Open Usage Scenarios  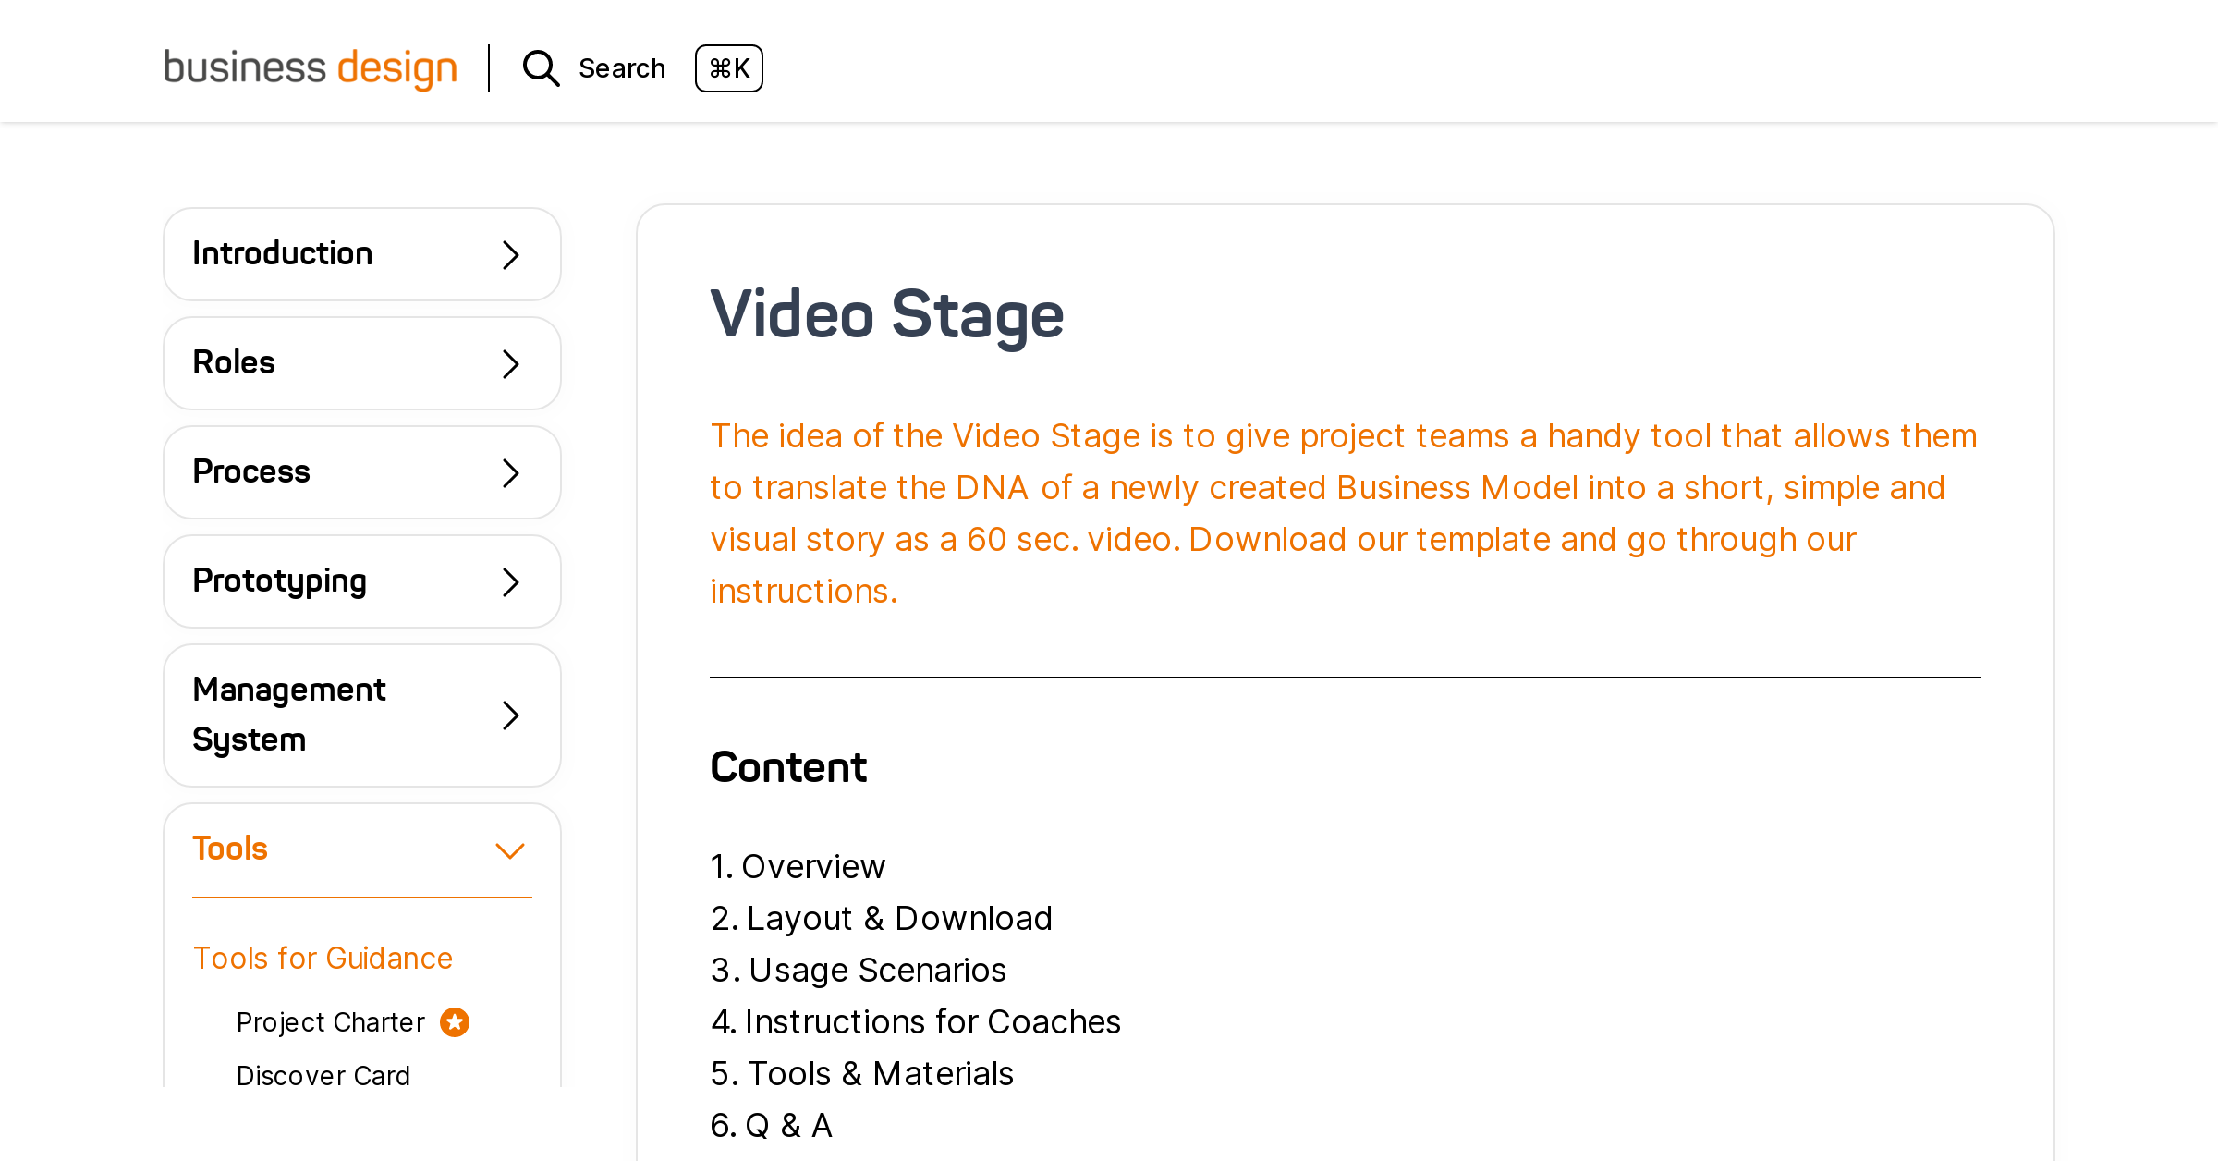tap(877, 970)
